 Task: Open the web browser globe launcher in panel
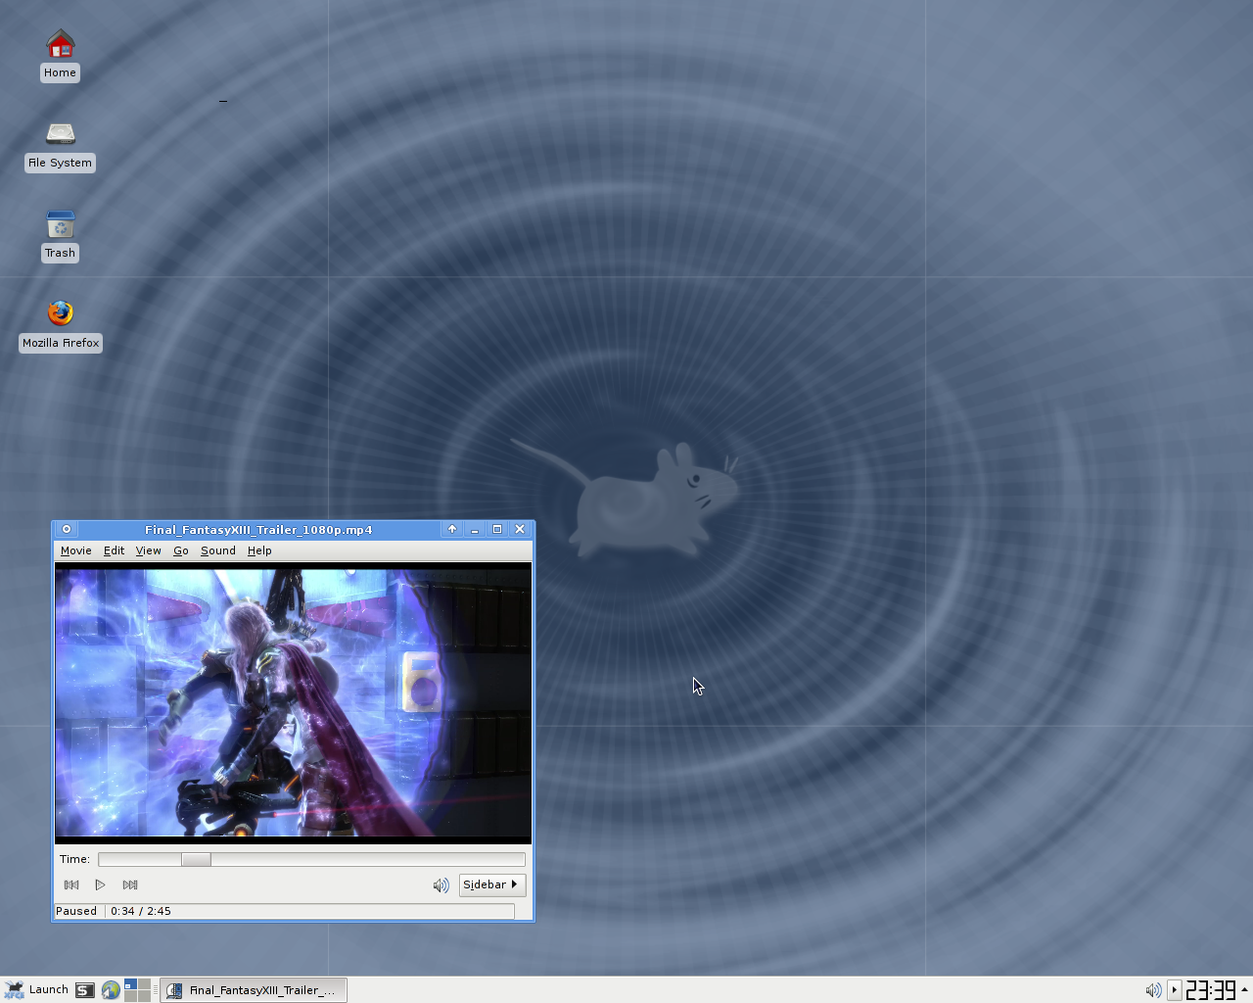coord(111,990)
